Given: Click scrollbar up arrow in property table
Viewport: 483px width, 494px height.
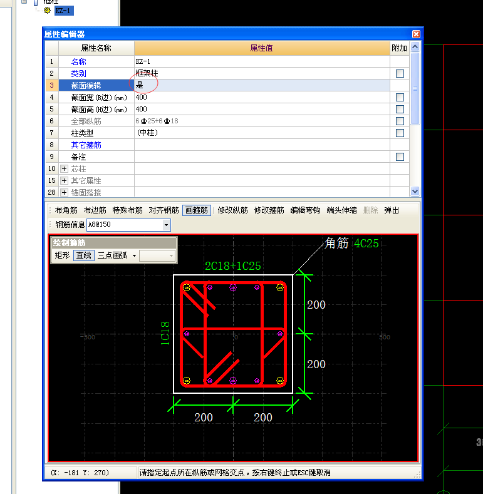Looking at the screenshot, I should [x=415, y=47].
